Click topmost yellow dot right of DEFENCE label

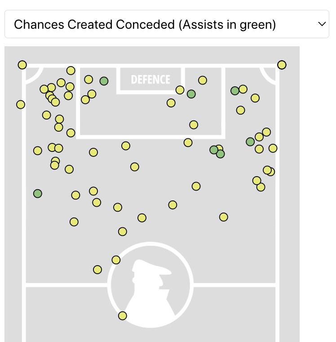point(203,80)
